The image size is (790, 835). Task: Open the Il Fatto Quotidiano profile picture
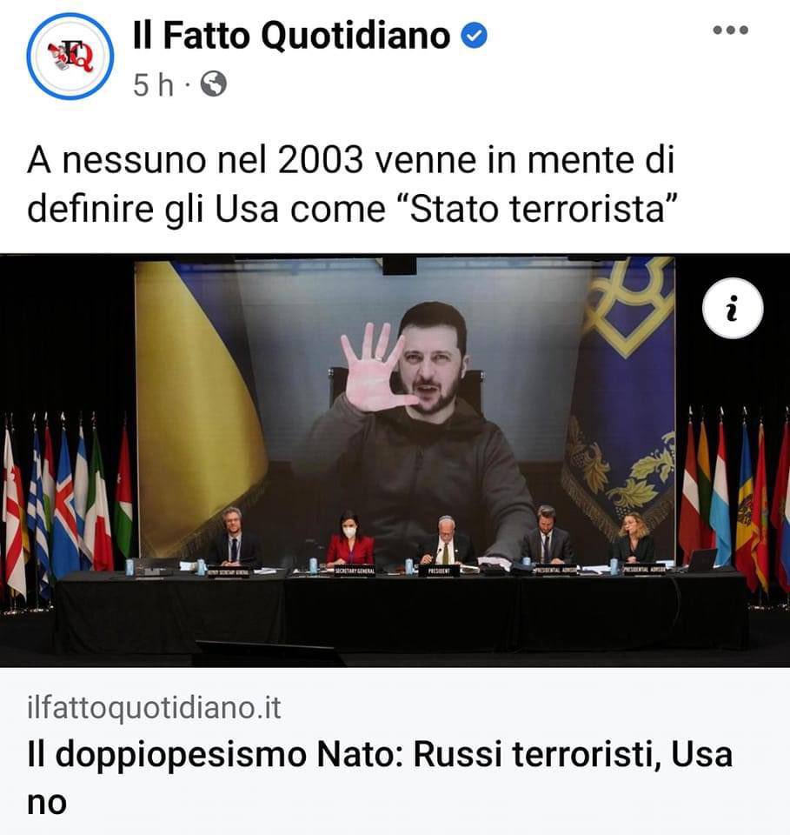(x=70, y=56)
